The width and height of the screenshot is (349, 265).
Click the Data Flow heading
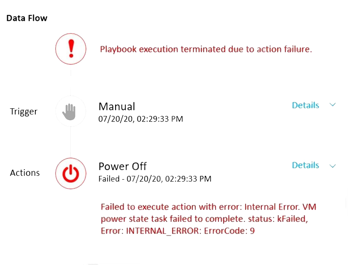click(x=27, y=18)
